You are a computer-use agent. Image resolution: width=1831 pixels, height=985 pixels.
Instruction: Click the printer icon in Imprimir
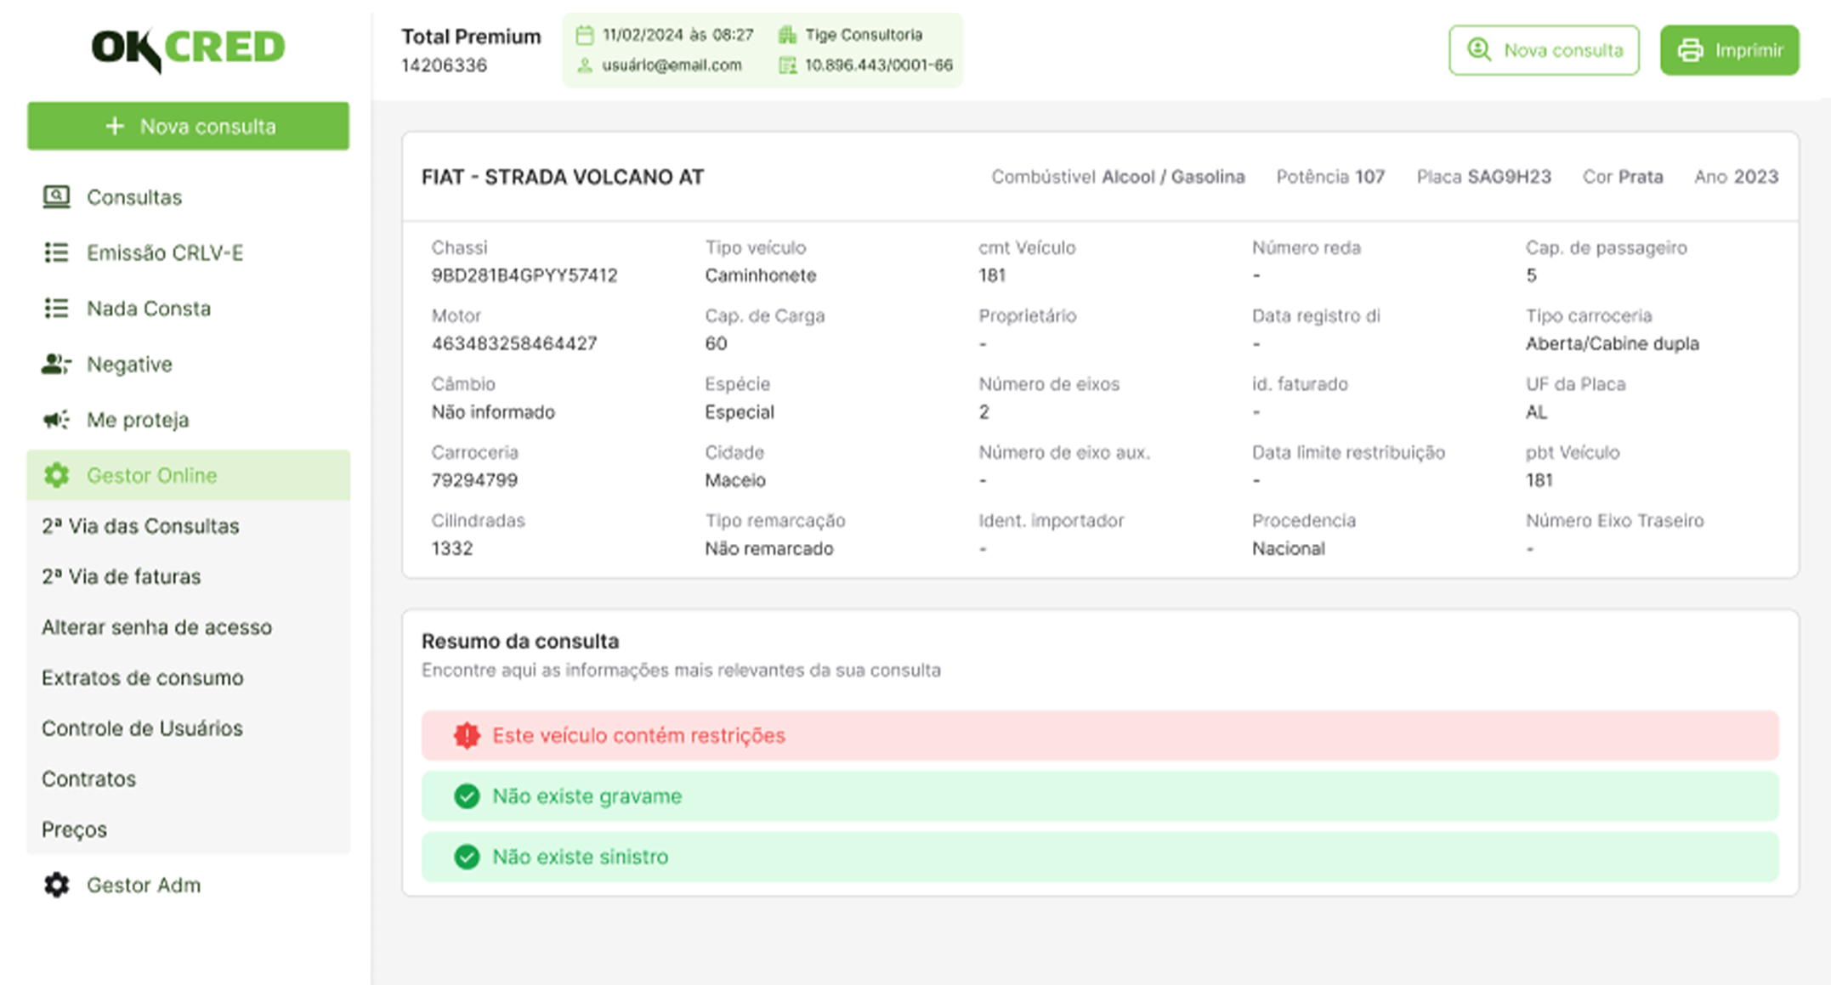[x=1690, y=50]
